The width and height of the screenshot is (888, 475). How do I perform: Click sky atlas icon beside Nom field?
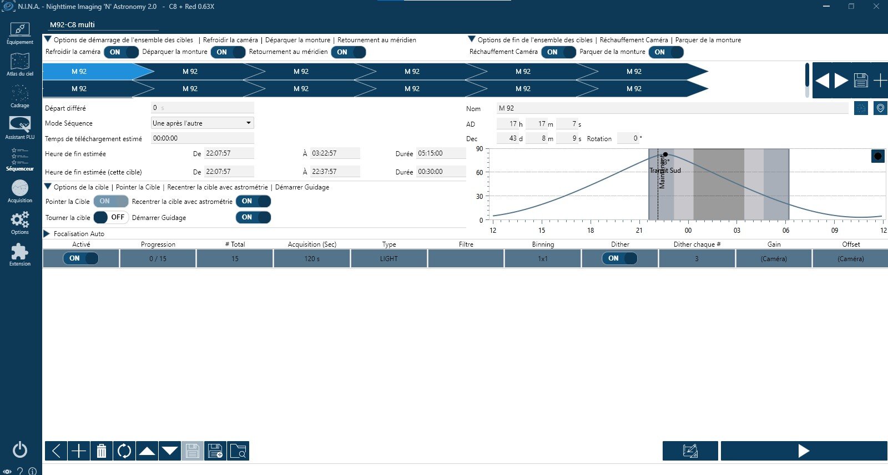(861, 108)
